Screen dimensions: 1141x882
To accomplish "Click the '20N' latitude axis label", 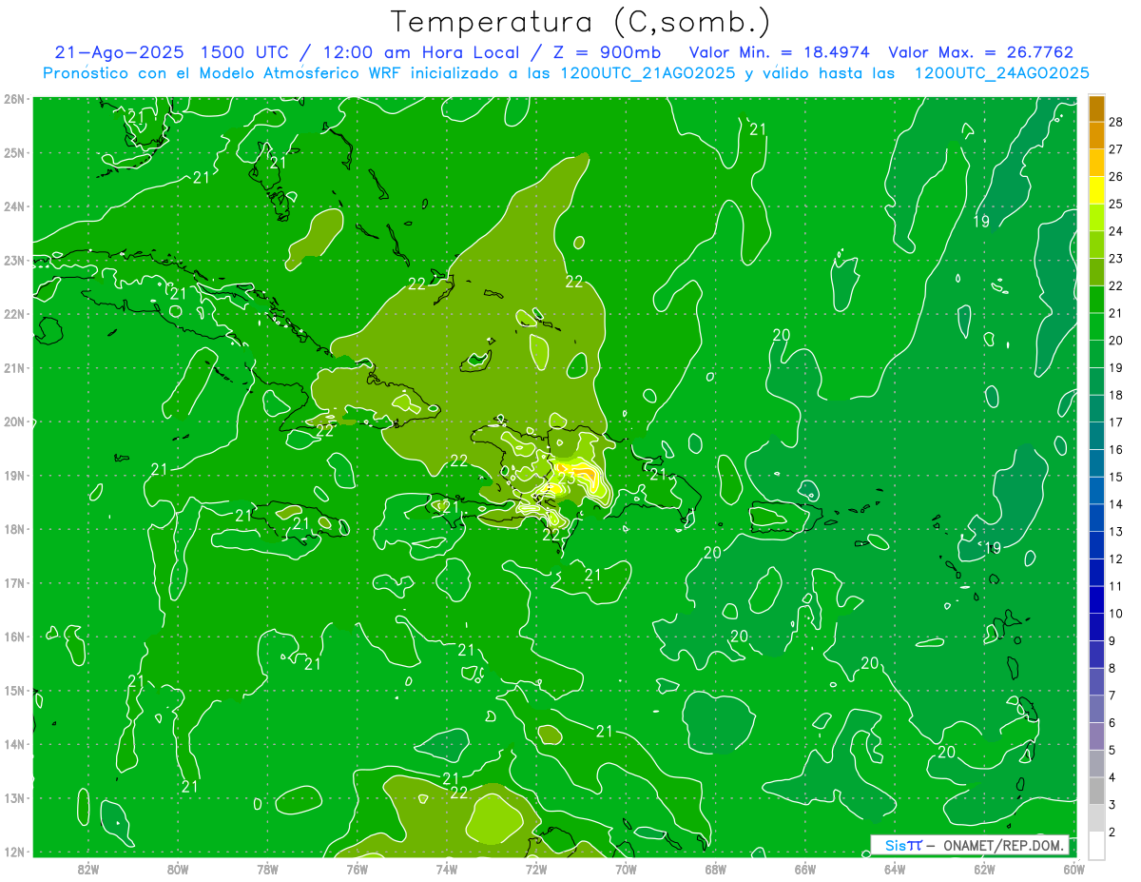I will [x=14, y=421].
